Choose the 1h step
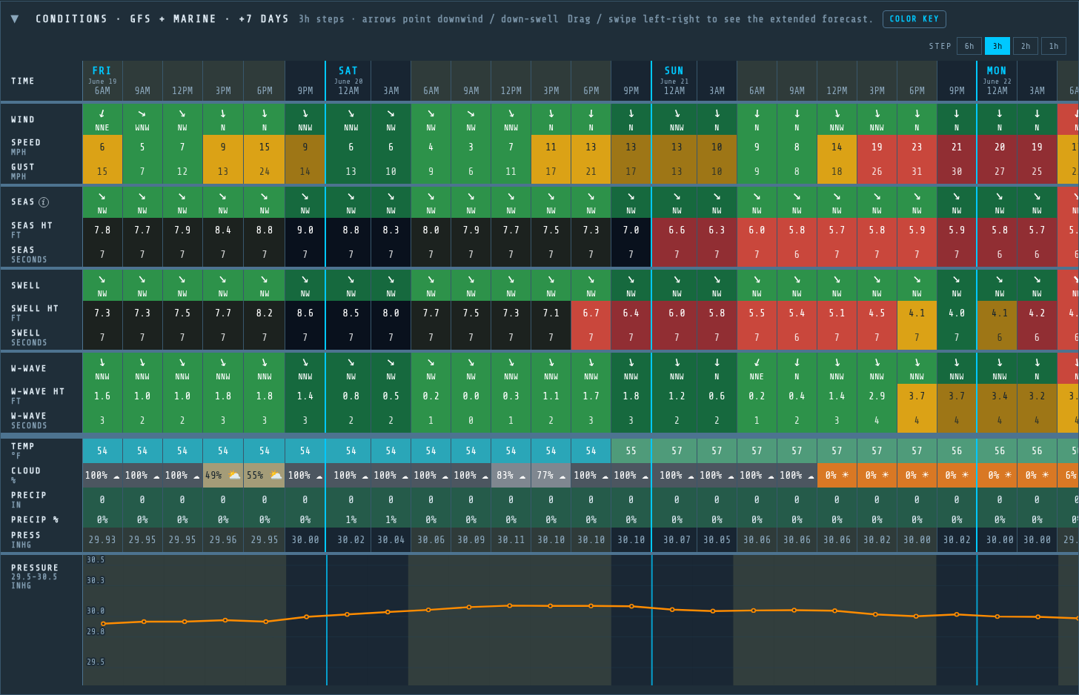1079x695 pixels. (x=1053, y=46)
